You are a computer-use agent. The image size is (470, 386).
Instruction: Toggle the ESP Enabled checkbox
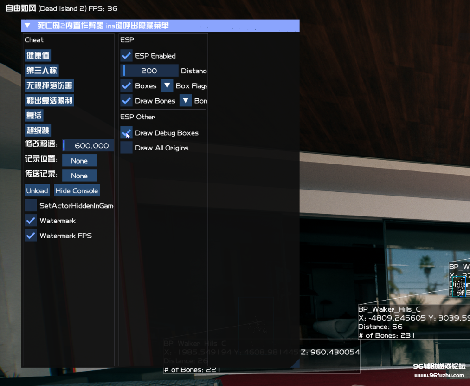coord(126,56)
